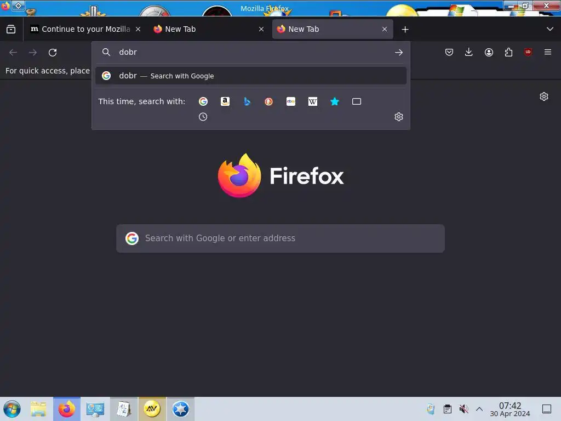
Task: Search open tabs icon
Action: point(356,101)
